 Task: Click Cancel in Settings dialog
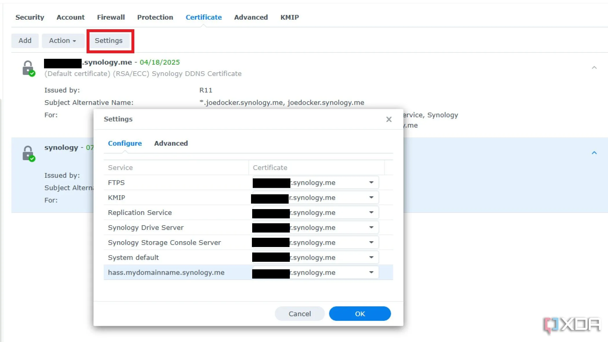[300, 314]
